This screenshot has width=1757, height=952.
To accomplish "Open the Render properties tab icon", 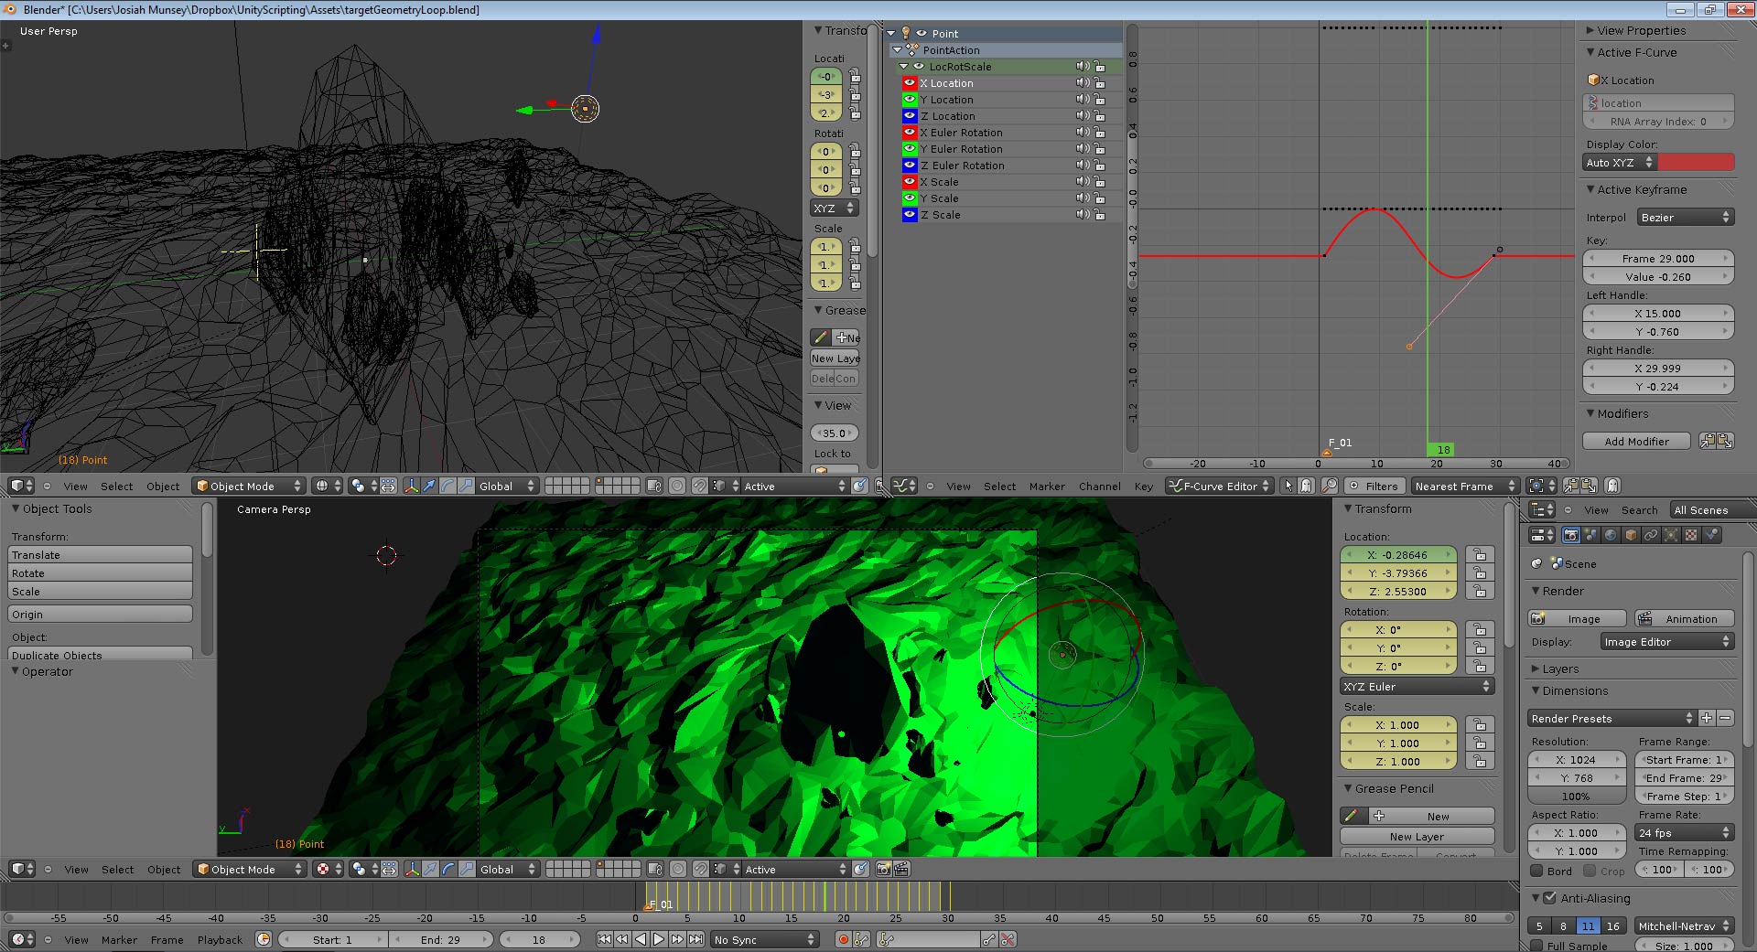I will tap(1571, 535).
